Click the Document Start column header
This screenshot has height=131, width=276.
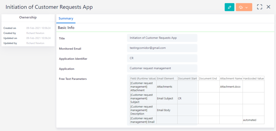click(x=188, y=79)
